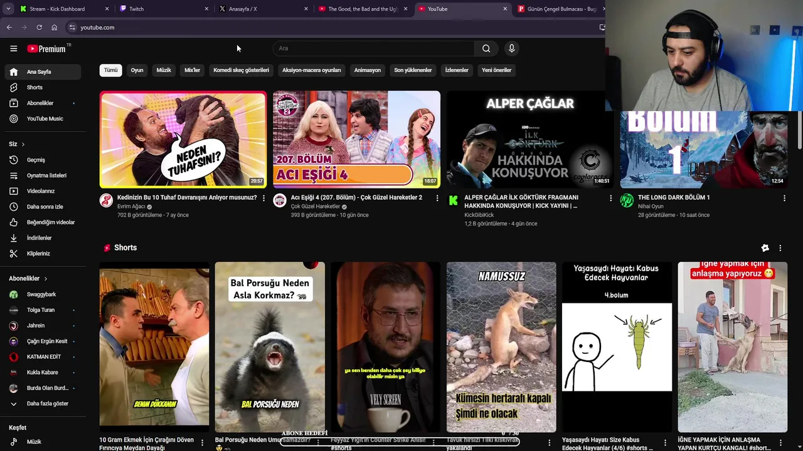Click Nihai Oyun channel avatar
803x451 pixels.
pos(627,200)
